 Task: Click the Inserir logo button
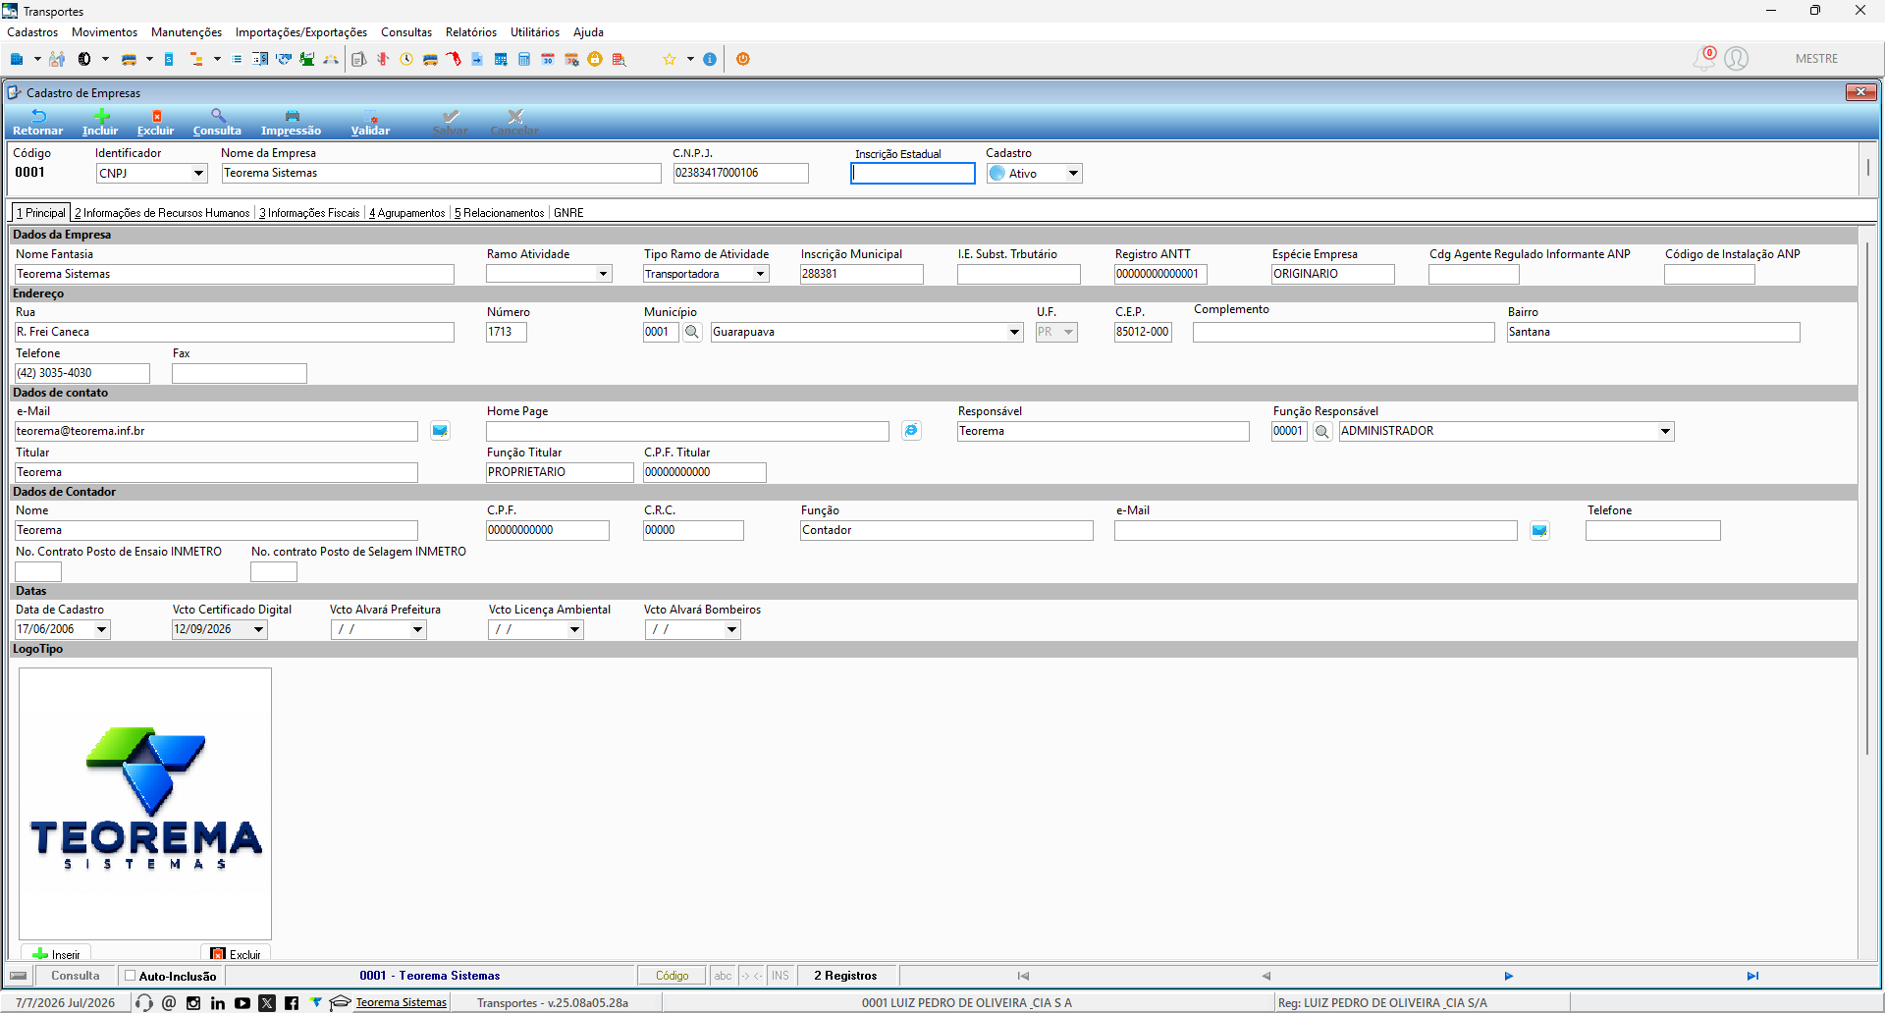click(x=56, y=954)
